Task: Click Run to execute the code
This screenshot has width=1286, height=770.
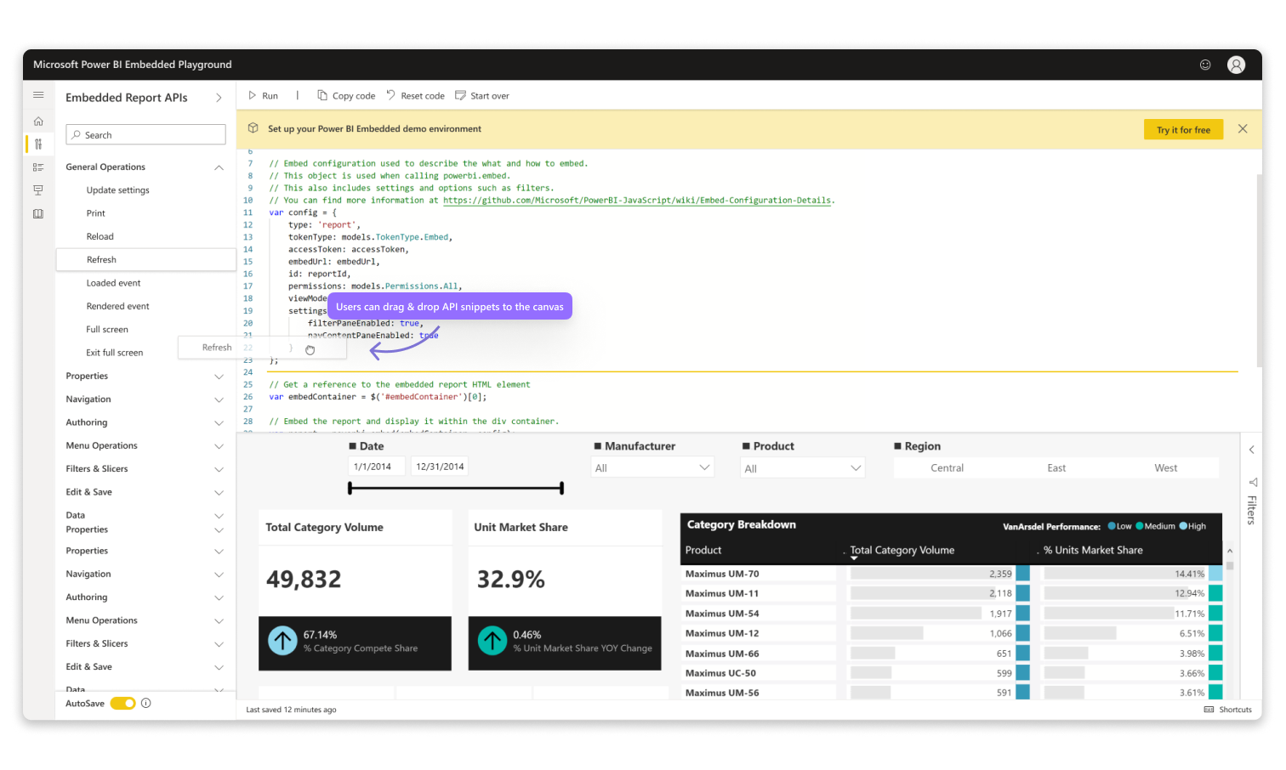Action: [263, 96]
